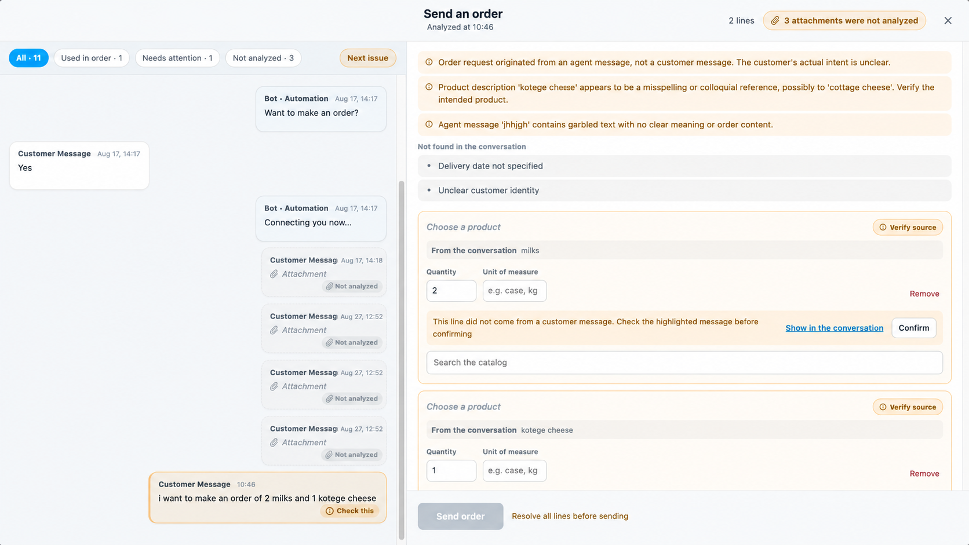Click Check this badge on customer message
Image resolution: width=969 pixels, height=545 pixels.
coord(350,511)
